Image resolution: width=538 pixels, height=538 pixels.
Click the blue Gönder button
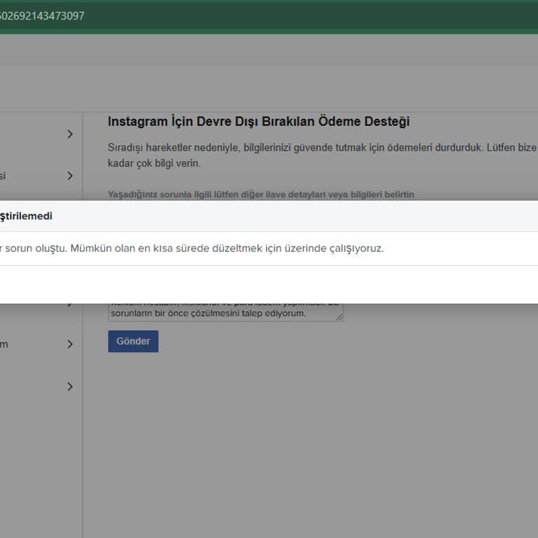(x=133, y=341)
